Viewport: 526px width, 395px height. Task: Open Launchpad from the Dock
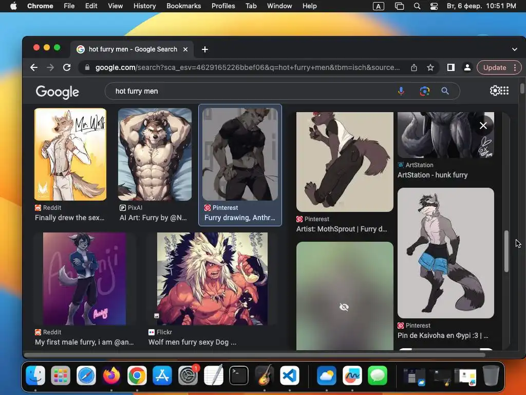click(61, 375)
